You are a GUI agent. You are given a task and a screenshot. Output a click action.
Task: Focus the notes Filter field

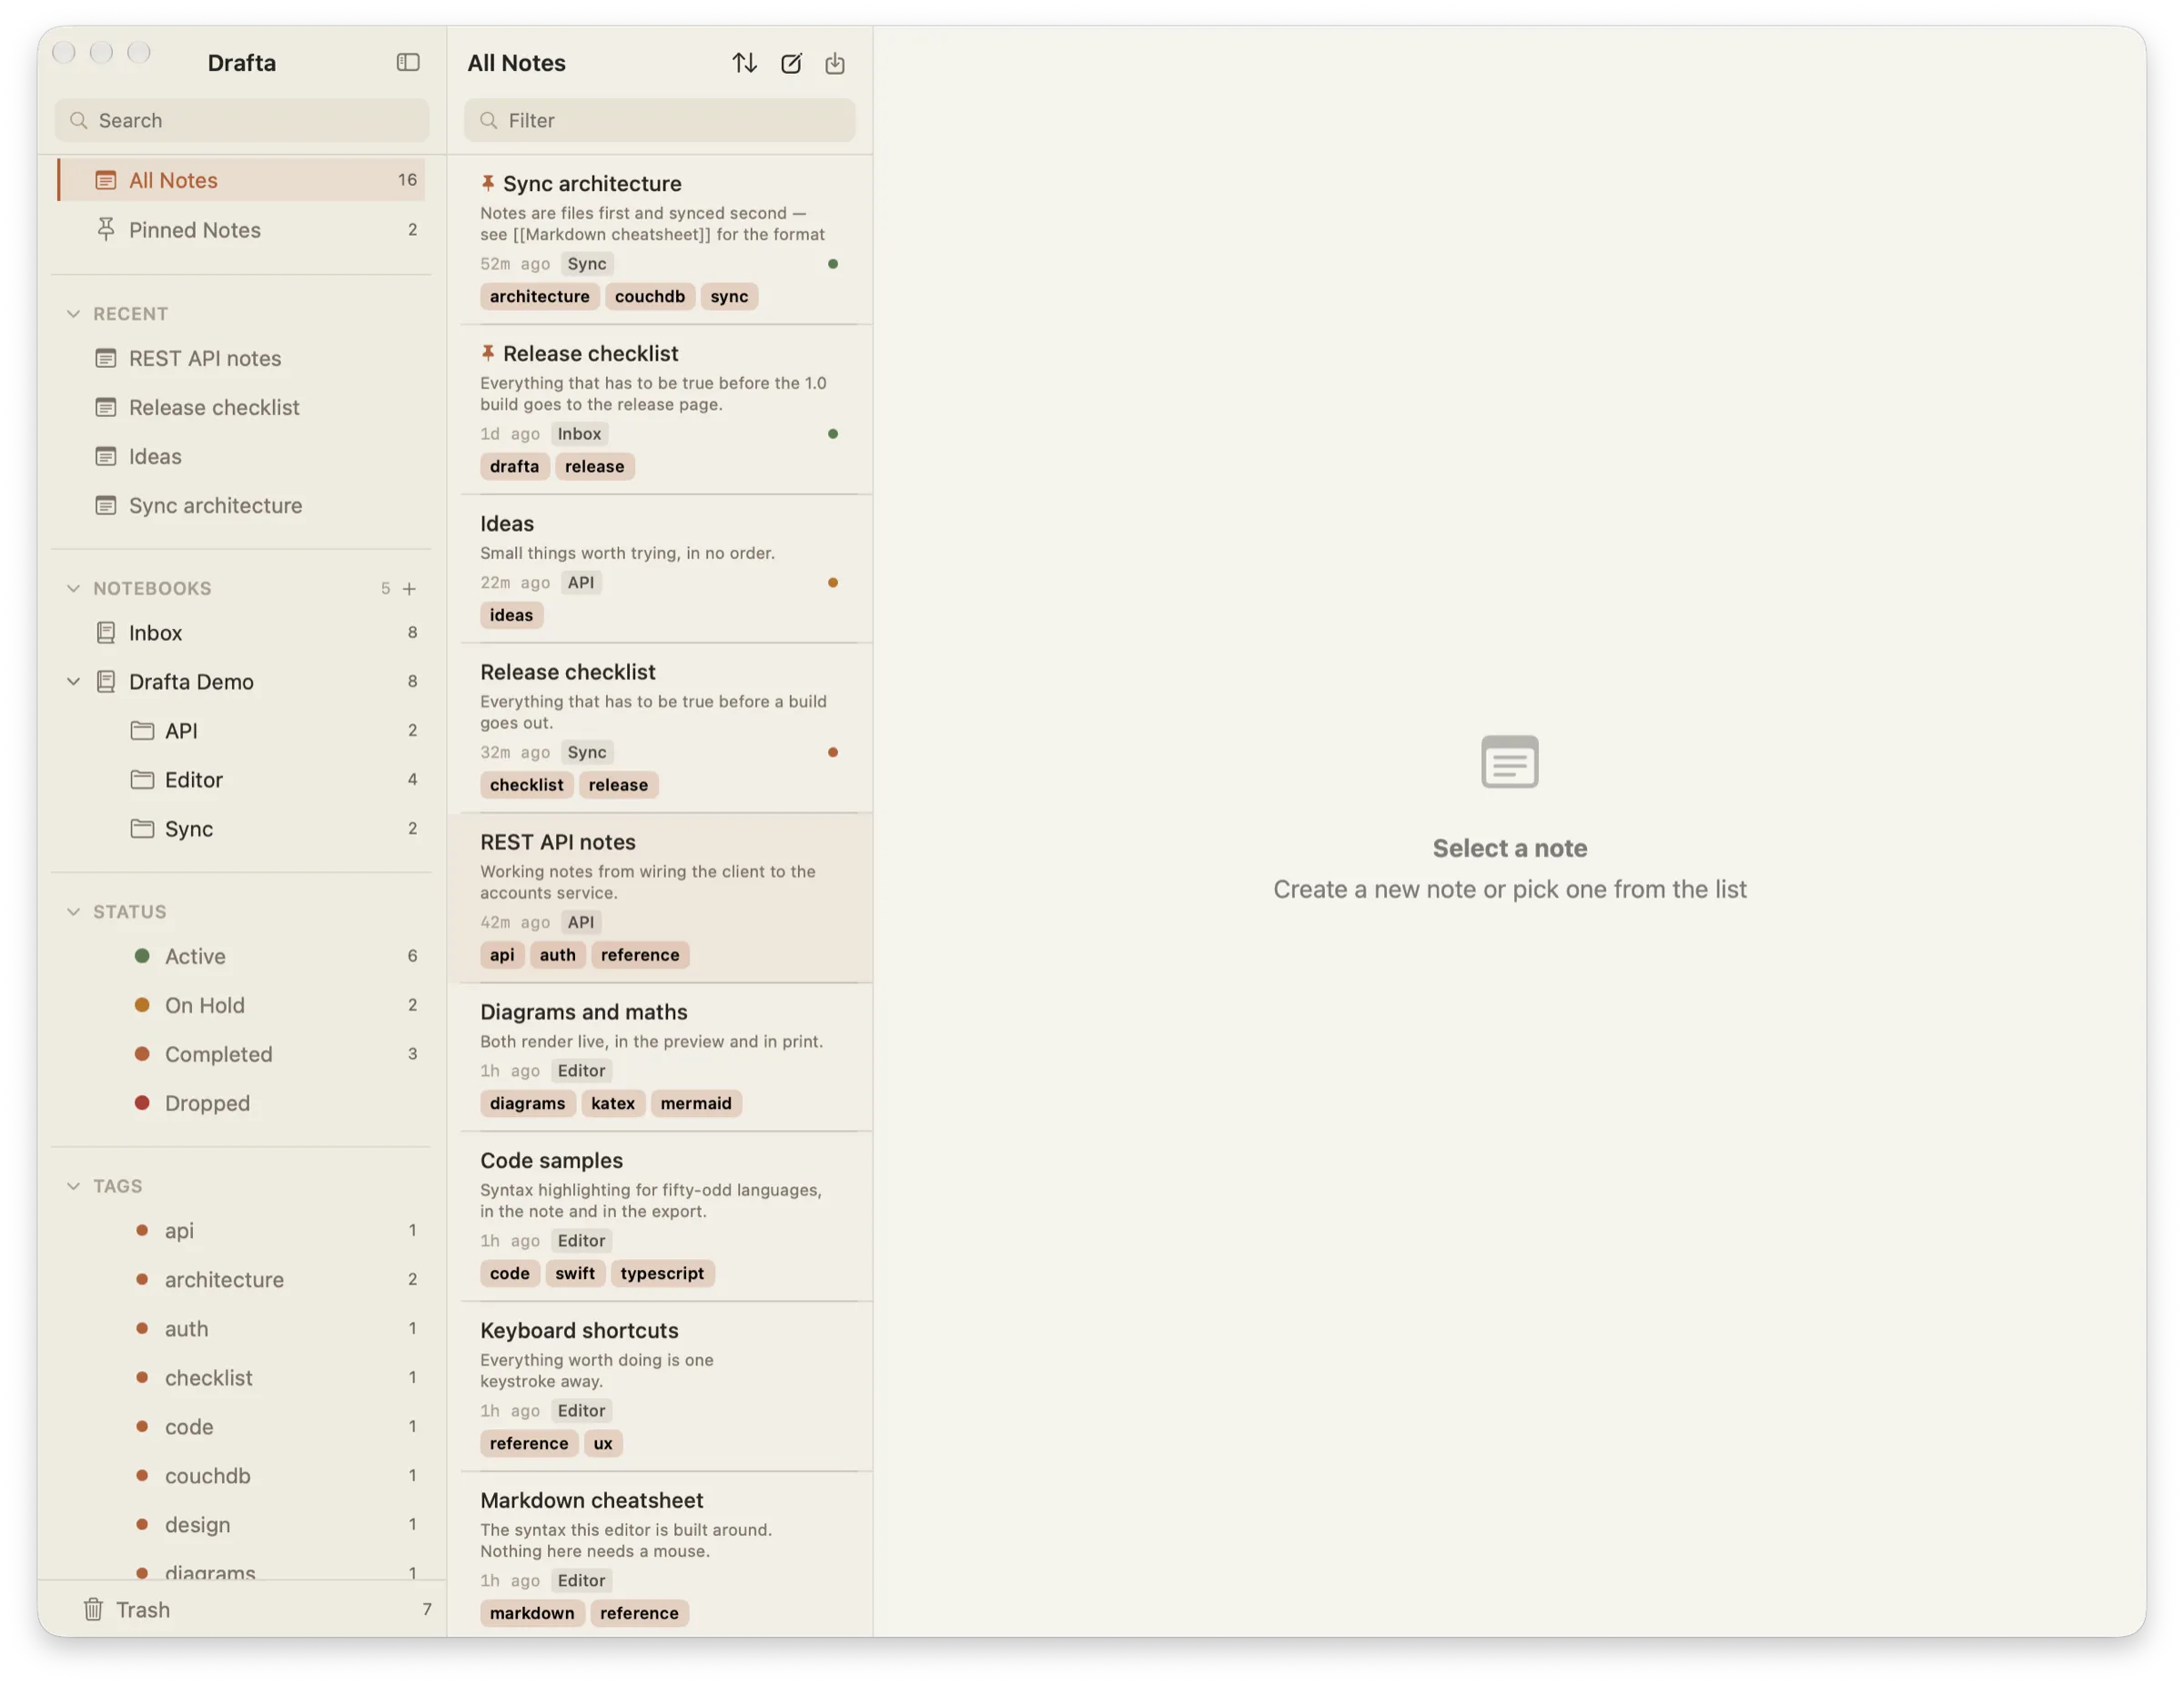(x=660, y=120)
